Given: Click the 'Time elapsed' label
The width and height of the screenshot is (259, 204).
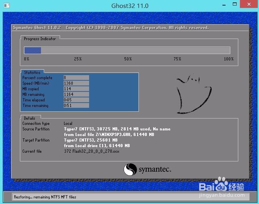Looking at the screenshot, I should 34,100.
